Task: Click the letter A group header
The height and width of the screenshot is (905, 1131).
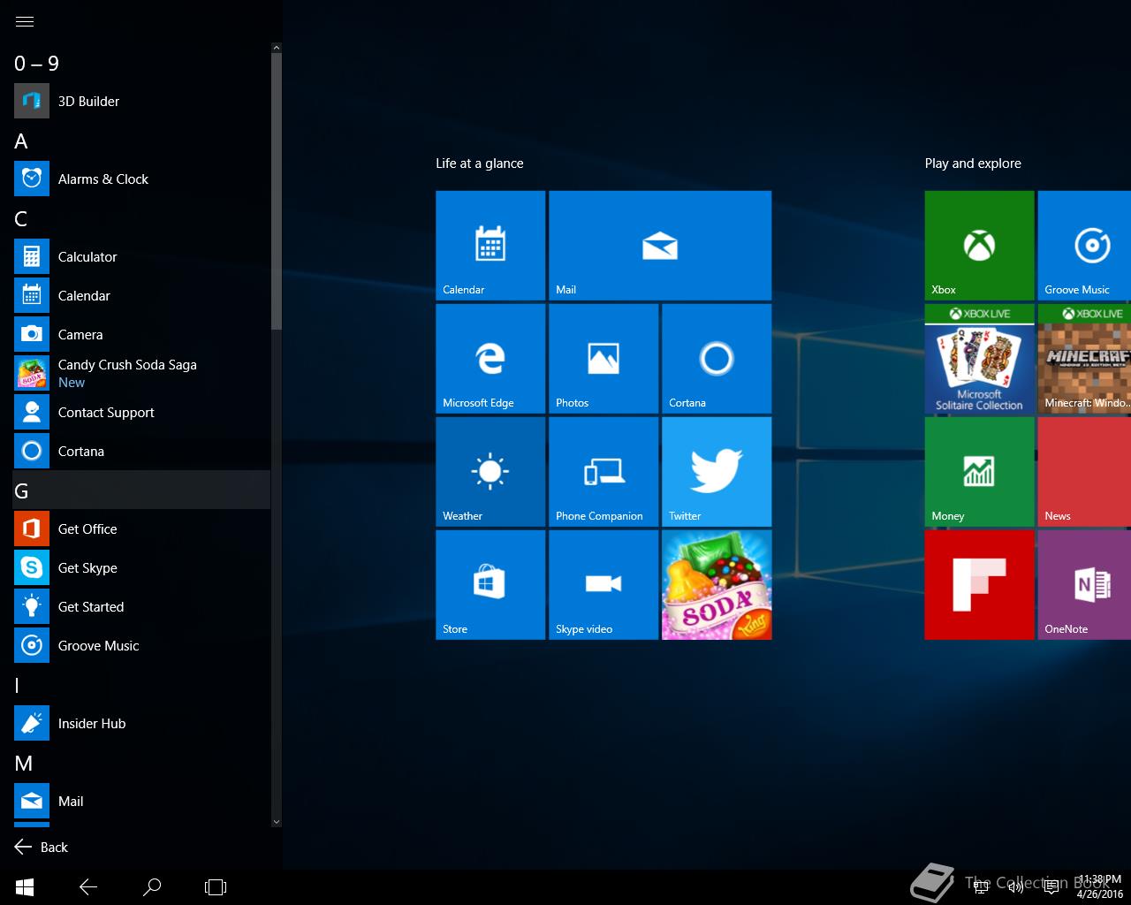Action: (141, 141)
